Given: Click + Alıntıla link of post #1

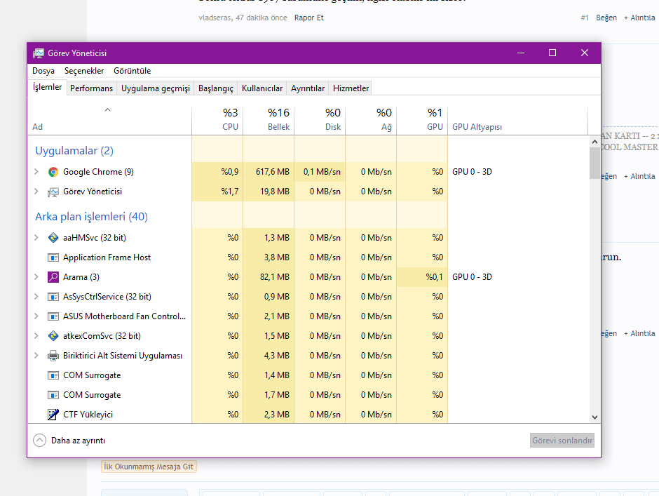Looking at the screenshot, I should click(x=639, y=18).
